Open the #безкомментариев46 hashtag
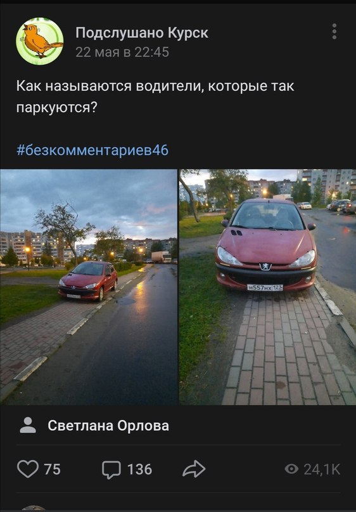This screenshot has height=512, width=356. [92, 150]
